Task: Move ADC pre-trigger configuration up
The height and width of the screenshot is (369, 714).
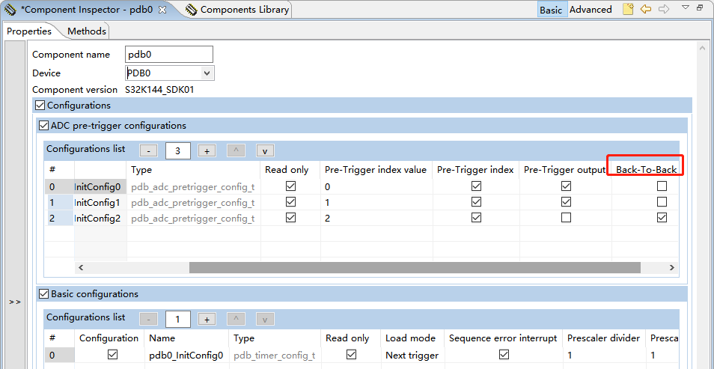Action: (236, 150)
